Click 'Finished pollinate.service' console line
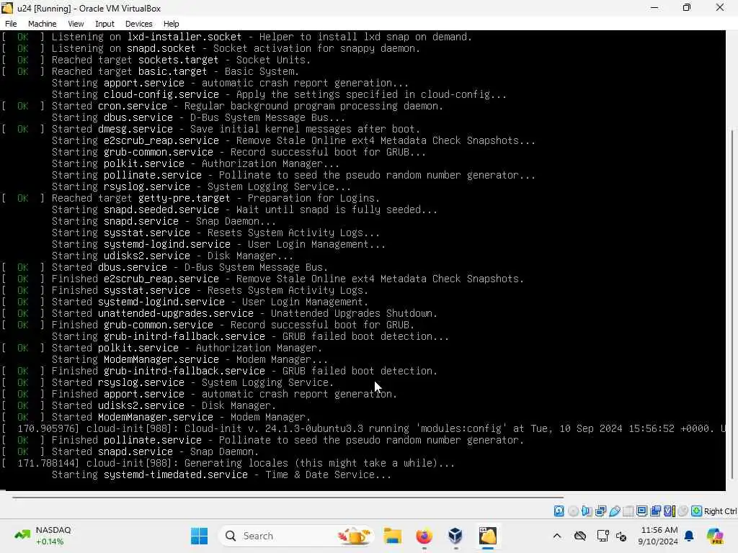Image resolution: width=738 pixels, height=553 pixels. click(x=263, y=440)
